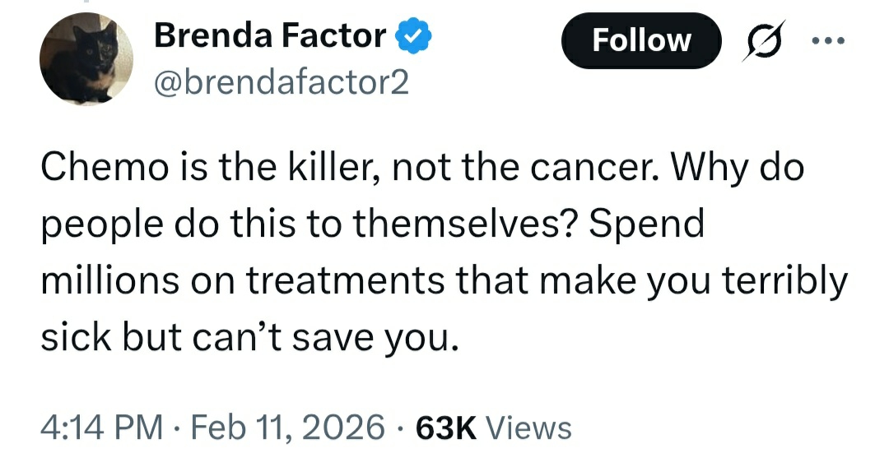The image size is (889, 453).
Task: Open the cat profile picture avatar
Action: (x=86, y=59)
